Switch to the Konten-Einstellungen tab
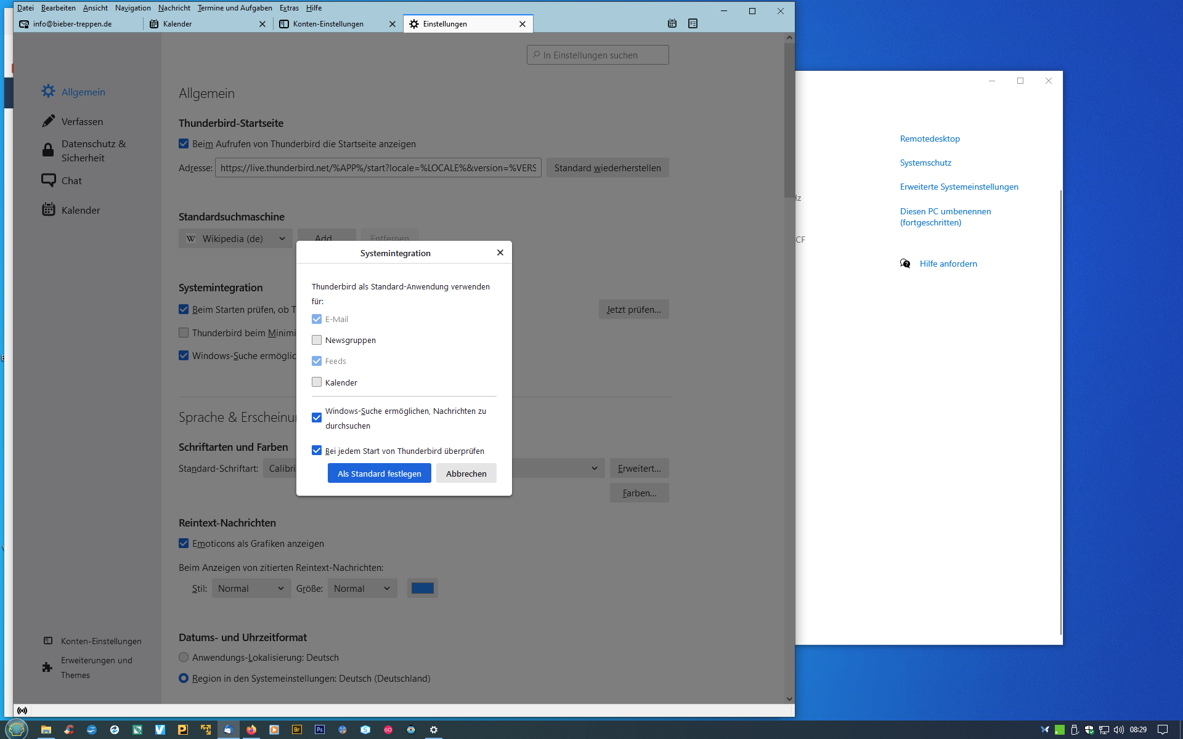Viewport: 1183px width, 739px height. pos(328,24)
